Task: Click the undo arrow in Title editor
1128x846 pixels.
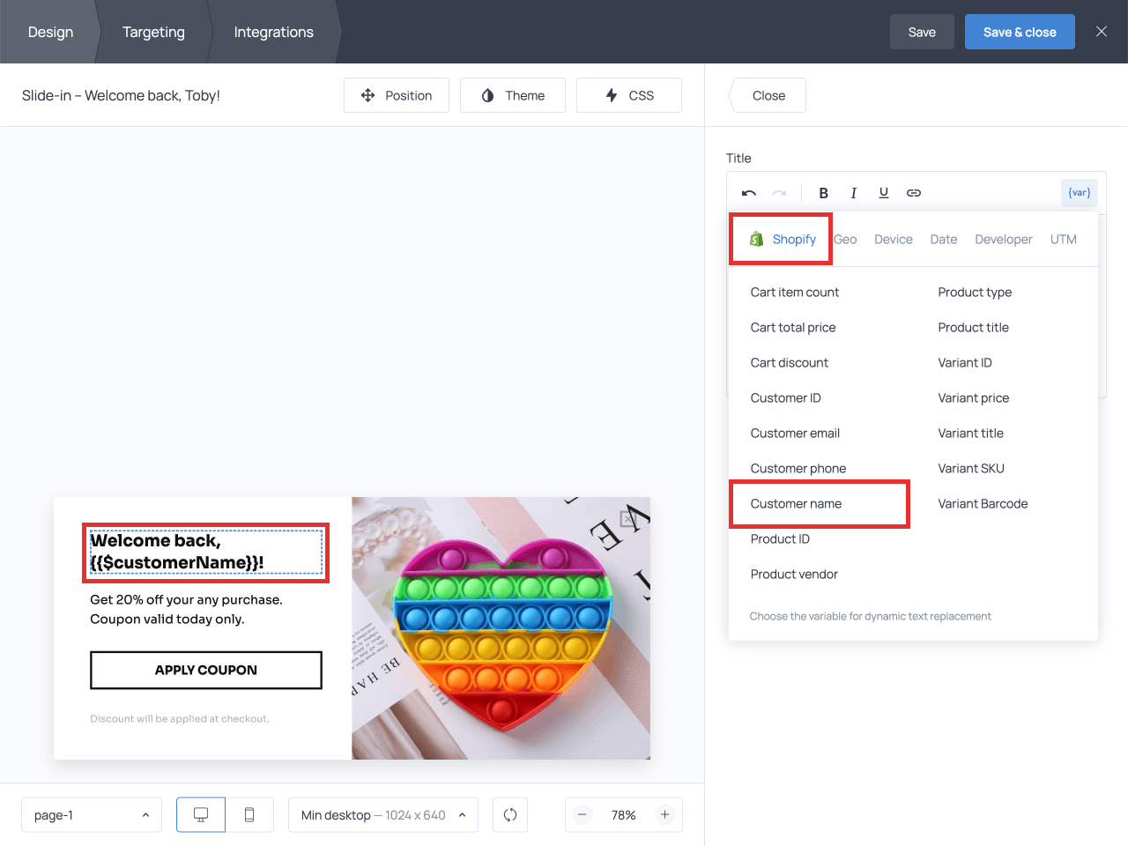Action: [x=749, y=193]
